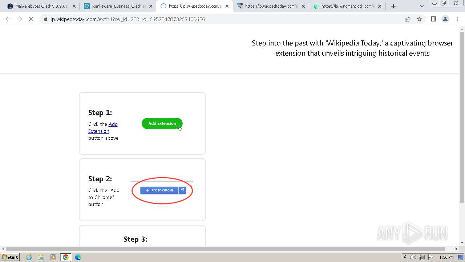Go forward to next page
Image resolution: width=465 pixels, height=262 pixels.
pyautogui.click(x=20, y=19)
